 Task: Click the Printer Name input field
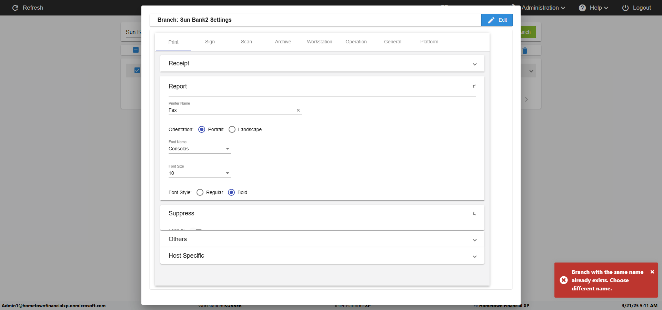pos(231,110)
